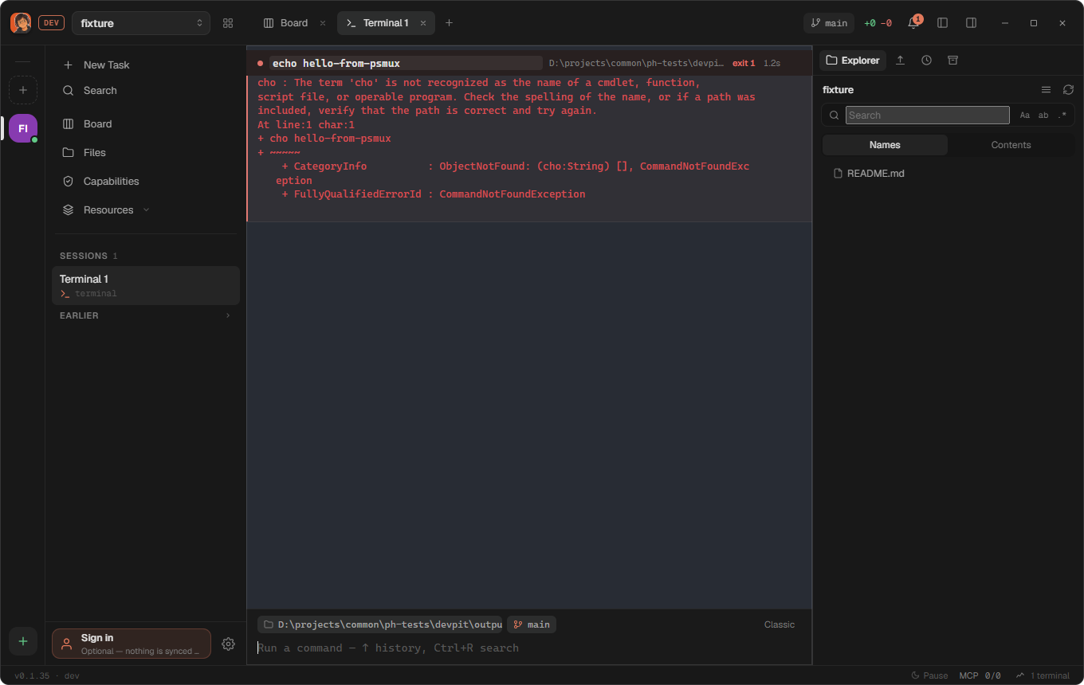Toggle the right sidebar panel icon

(971, 23)
